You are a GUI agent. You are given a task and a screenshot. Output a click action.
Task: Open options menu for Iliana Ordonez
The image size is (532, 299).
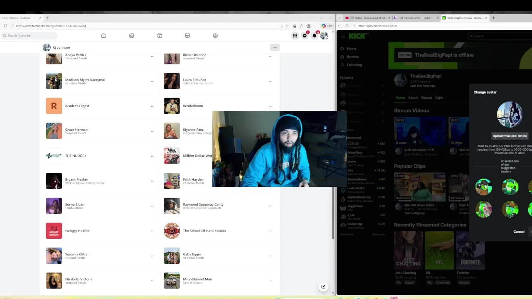tap(270, 56)
